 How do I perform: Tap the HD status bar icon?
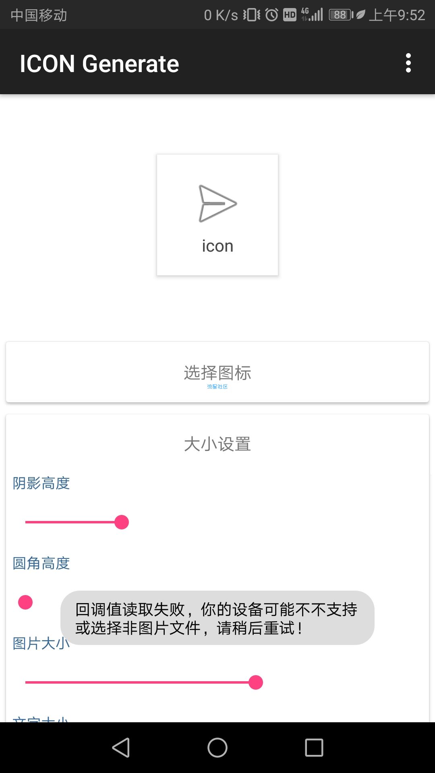(x=290, y=15)
